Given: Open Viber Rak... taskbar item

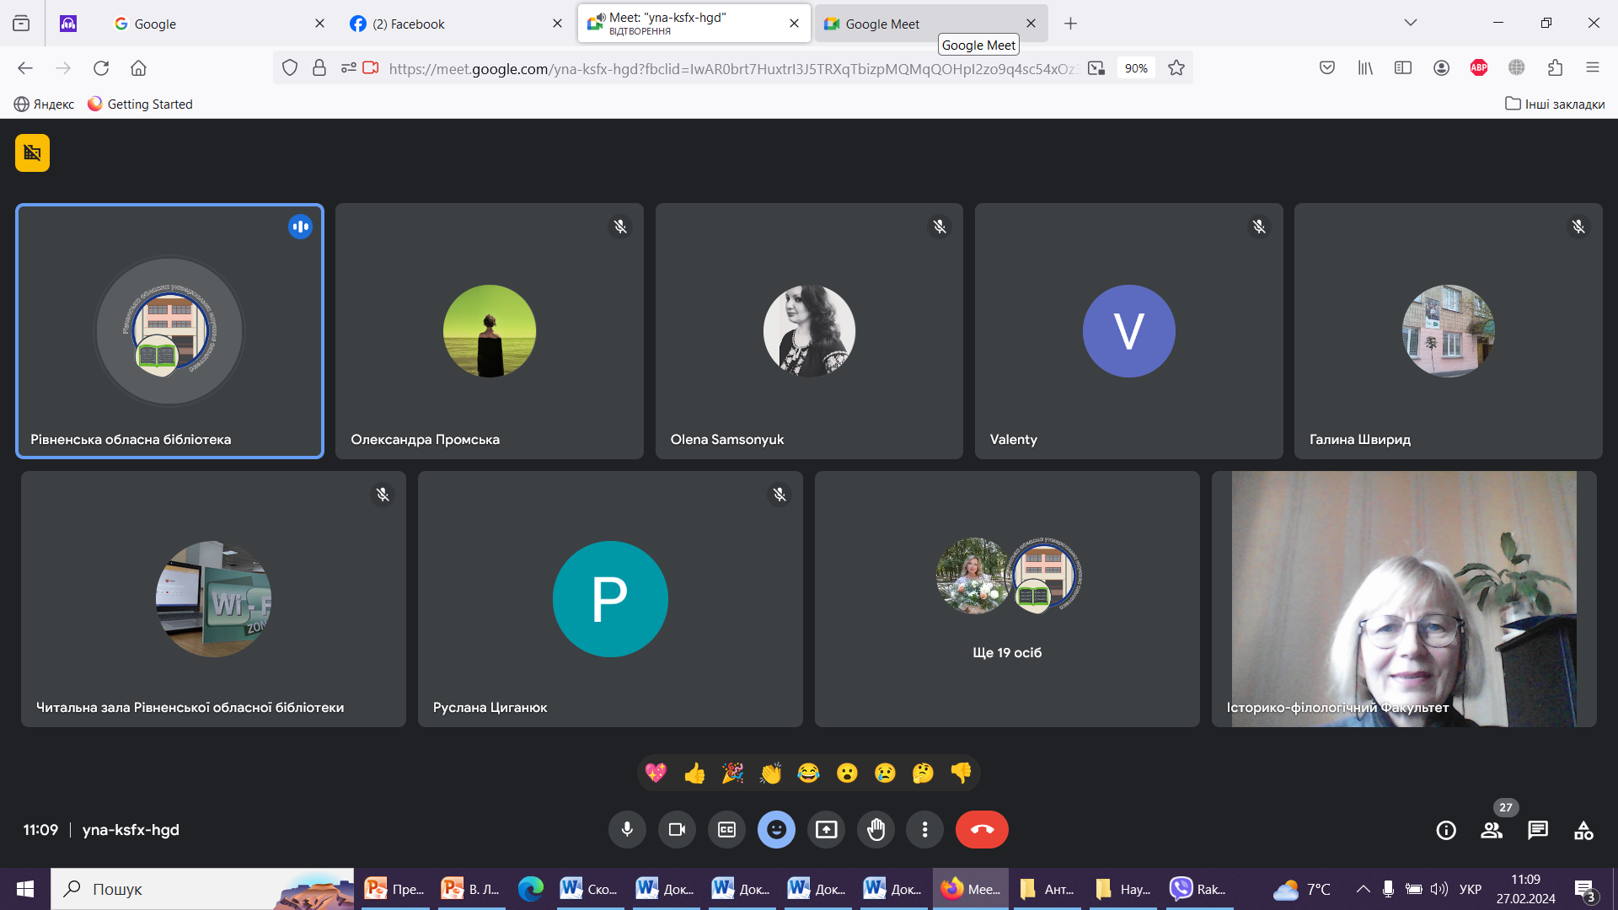Looking at the screenshot, I should [1198, 889].
